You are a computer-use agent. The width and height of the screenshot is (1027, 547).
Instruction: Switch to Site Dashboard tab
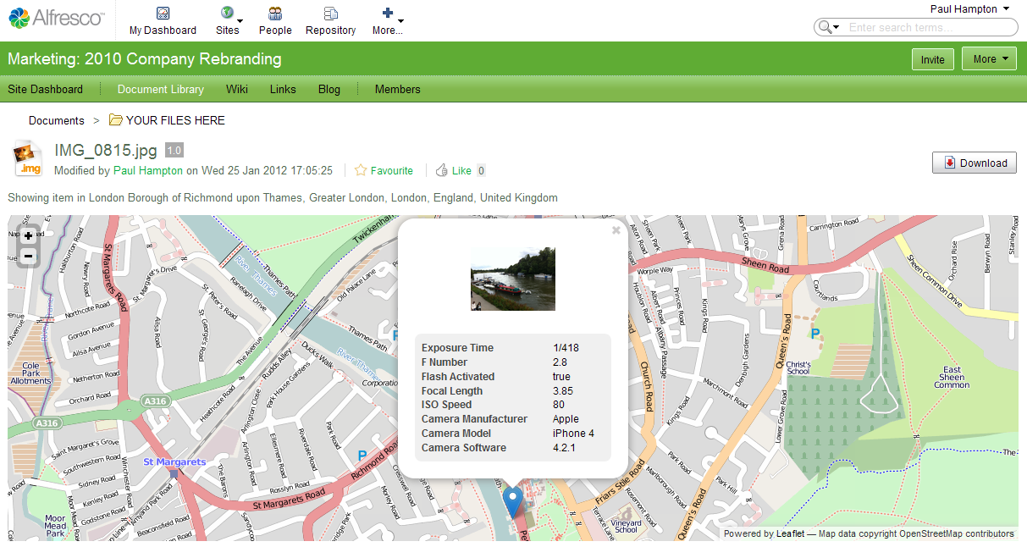pos(46,89)
